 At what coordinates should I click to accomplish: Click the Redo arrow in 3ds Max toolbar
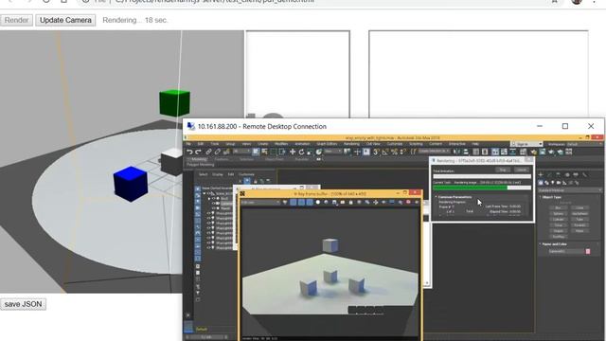(x=198, y=152)
